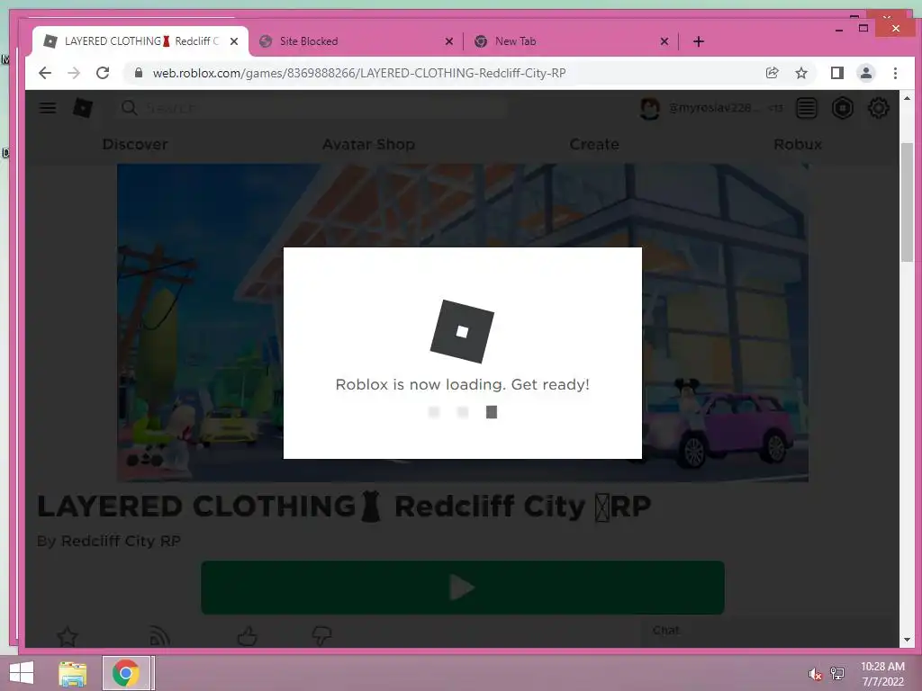
Task: Click the search magnifier icon
Action: [x=129, y=108]
